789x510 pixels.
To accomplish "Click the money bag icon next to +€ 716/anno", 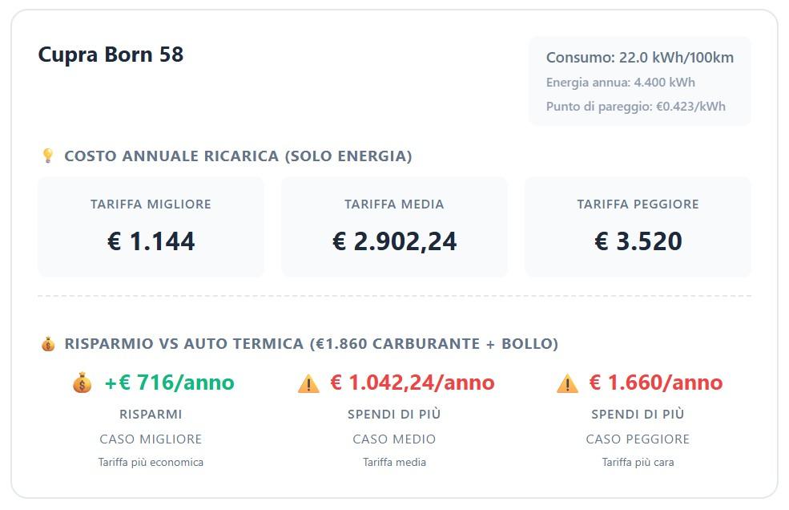I will coord(83,383).
